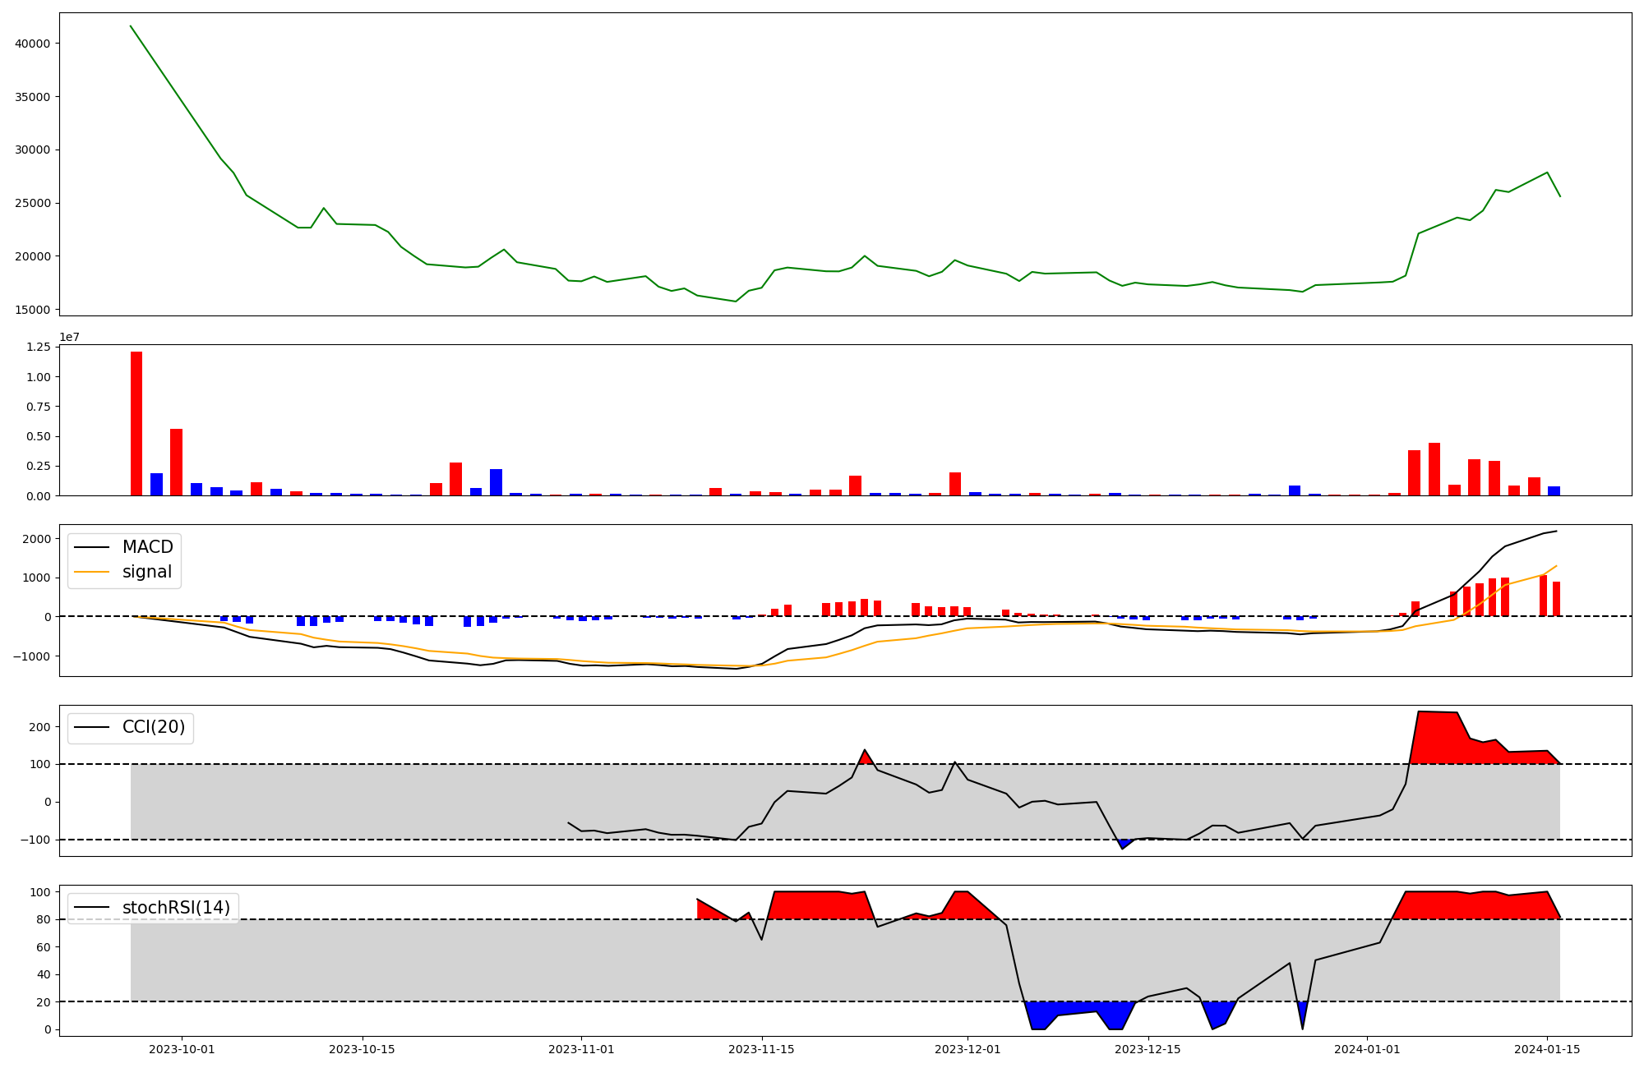Click the MACD legend entry
The height and width of the screenshot is (1068, 1644).
147,547
